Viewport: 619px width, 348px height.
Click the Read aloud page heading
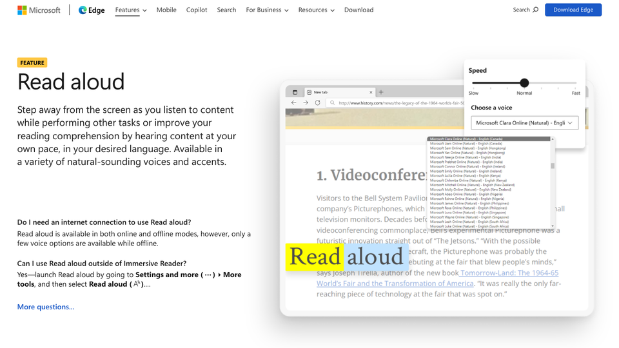point(71,82)
